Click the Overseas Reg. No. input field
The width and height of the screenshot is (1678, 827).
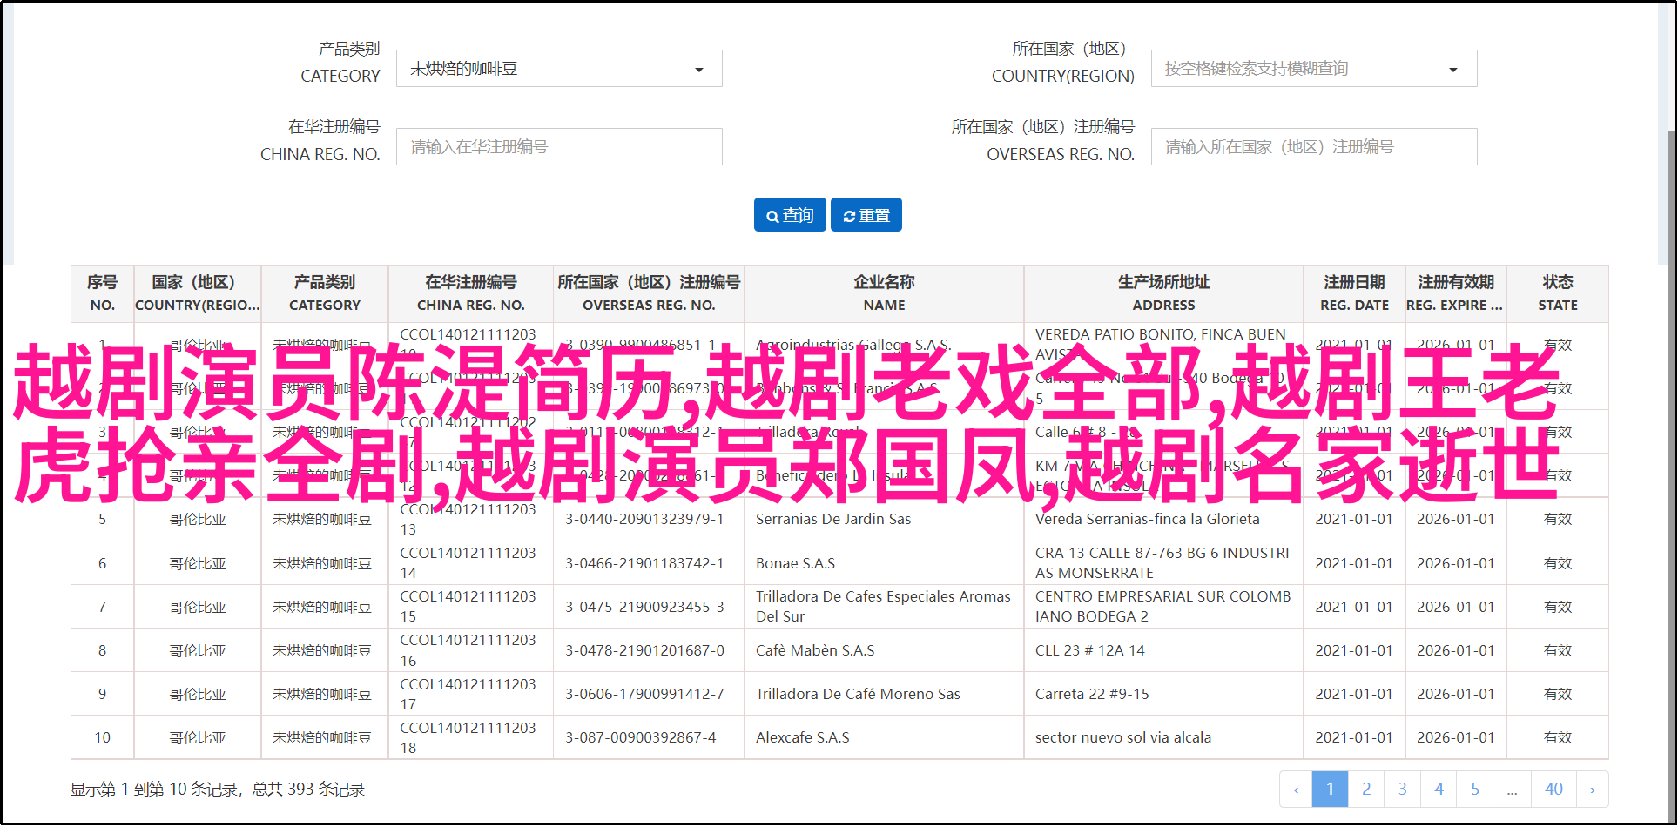1313,147
